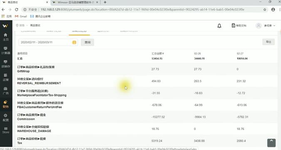Click the site info 不安全 icon
Viewport: 281px width, 150px height.
tap(25, 10)
